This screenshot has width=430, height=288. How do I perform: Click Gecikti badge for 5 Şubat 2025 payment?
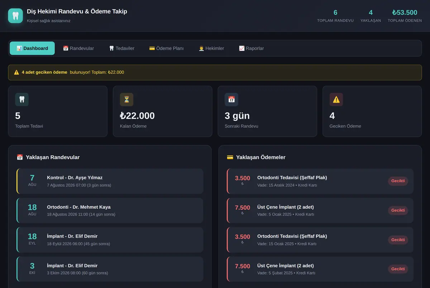click(x=398, y=269)
